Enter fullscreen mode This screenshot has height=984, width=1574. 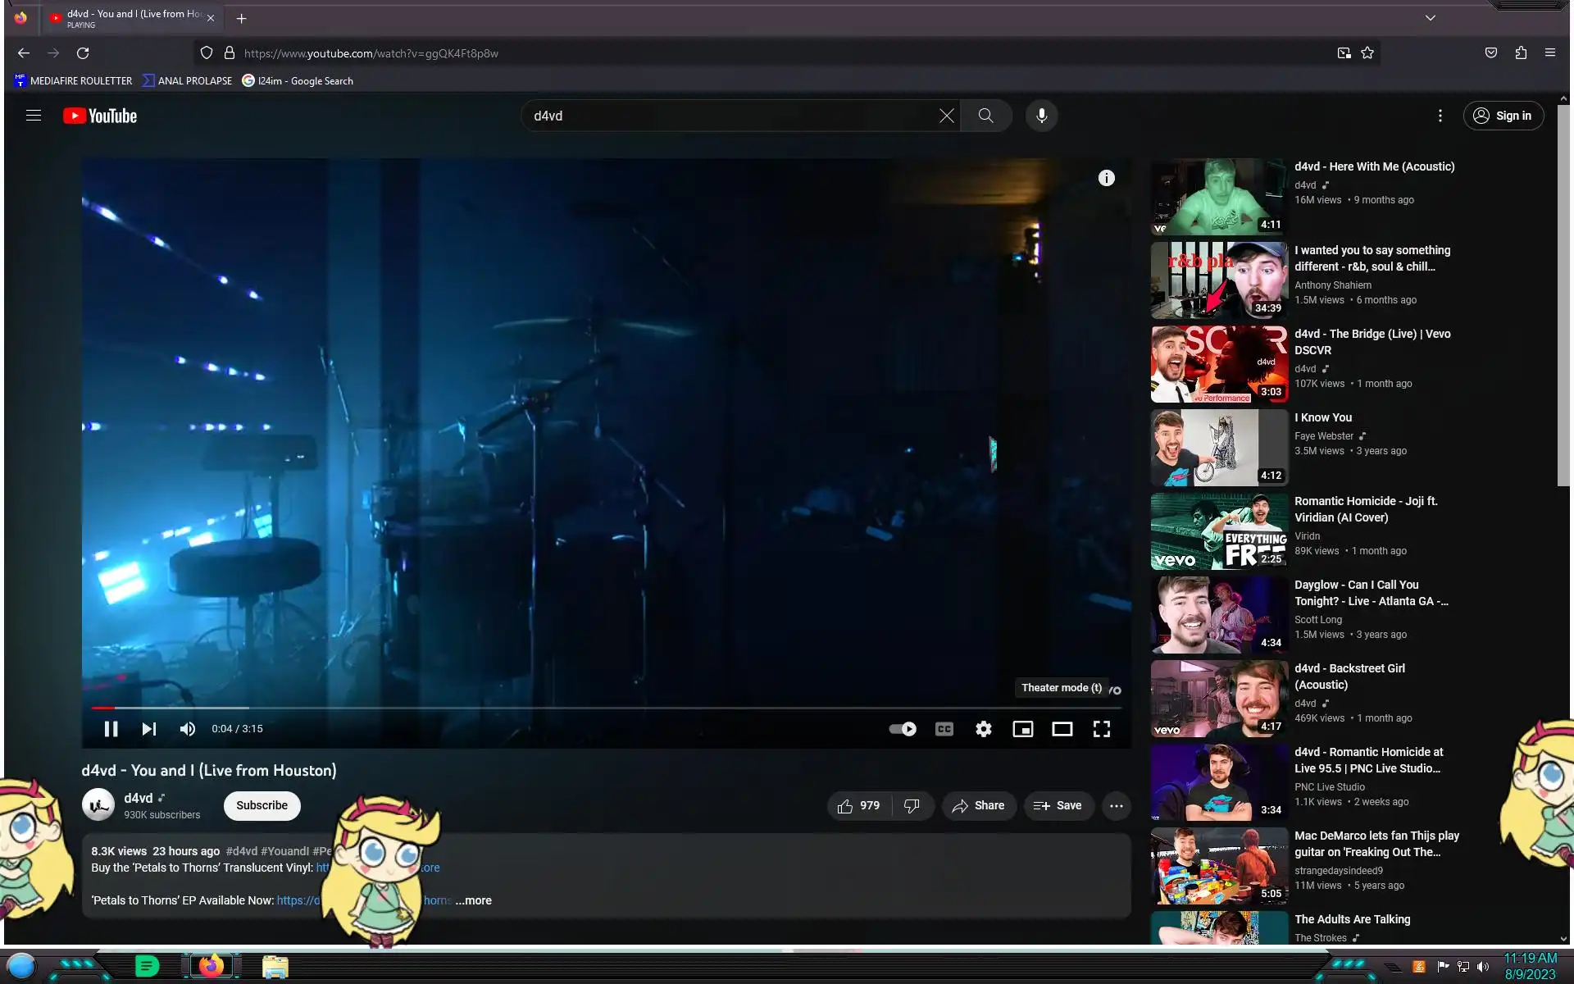(x=1101, y=729)
